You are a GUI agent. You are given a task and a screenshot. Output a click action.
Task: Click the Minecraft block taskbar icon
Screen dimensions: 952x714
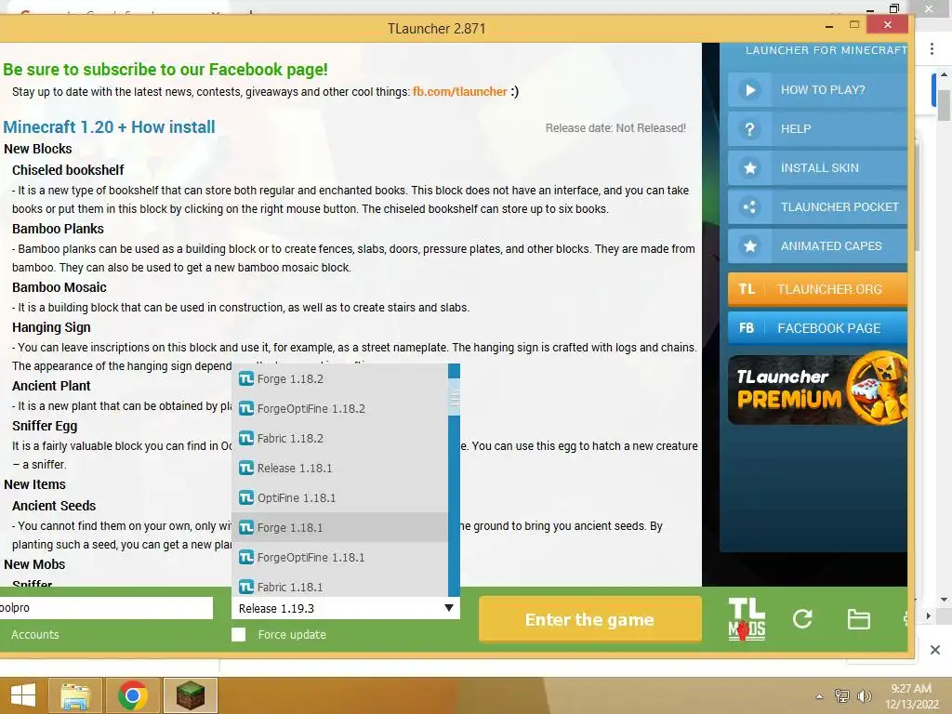click(190, 695)
